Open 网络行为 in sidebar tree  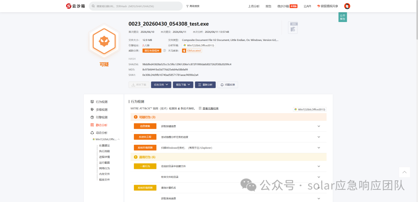click(104, 168)
